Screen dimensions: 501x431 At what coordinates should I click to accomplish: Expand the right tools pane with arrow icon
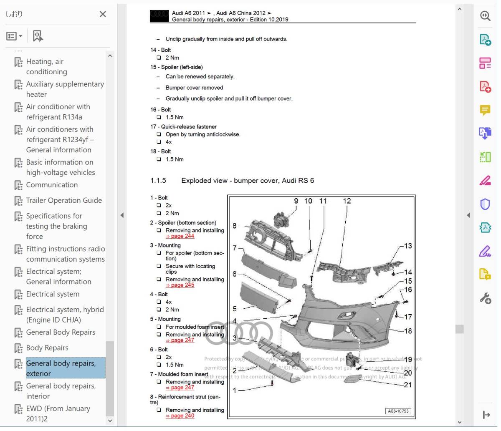tap(486, 415)
